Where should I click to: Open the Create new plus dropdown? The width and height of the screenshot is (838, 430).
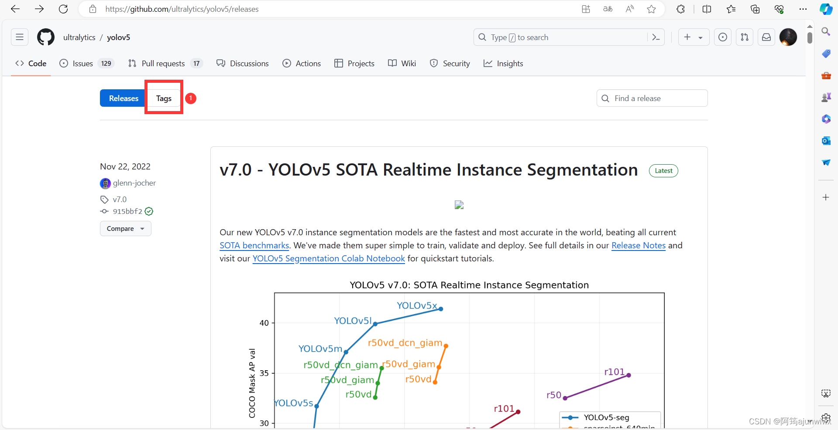click(694, 37)
